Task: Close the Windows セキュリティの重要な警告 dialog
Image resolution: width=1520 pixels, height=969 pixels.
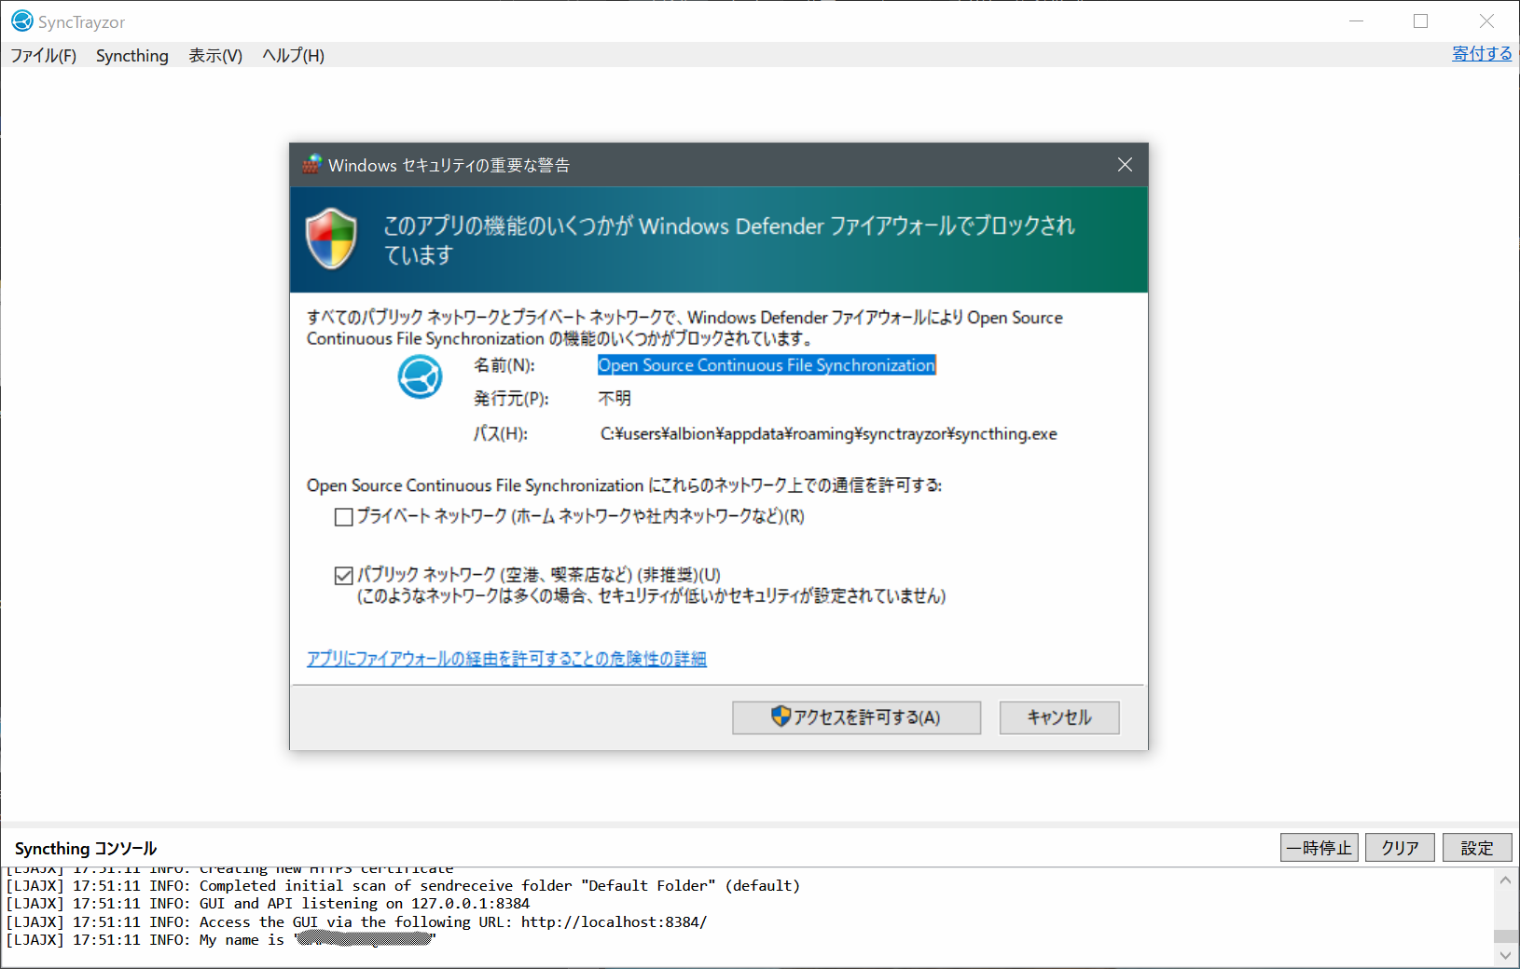Action: tap(1125, 165)
